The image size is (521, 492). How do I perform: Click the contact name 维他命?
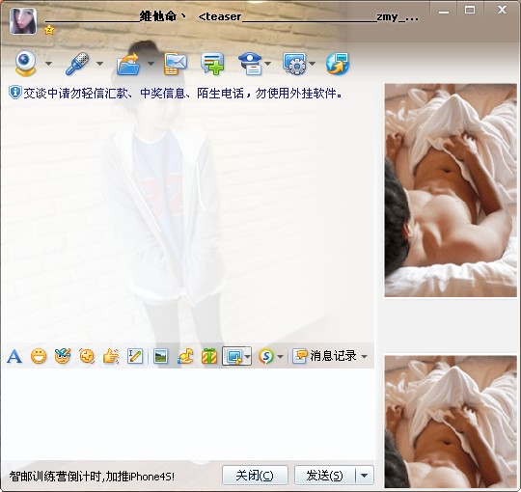coord(158,16)
